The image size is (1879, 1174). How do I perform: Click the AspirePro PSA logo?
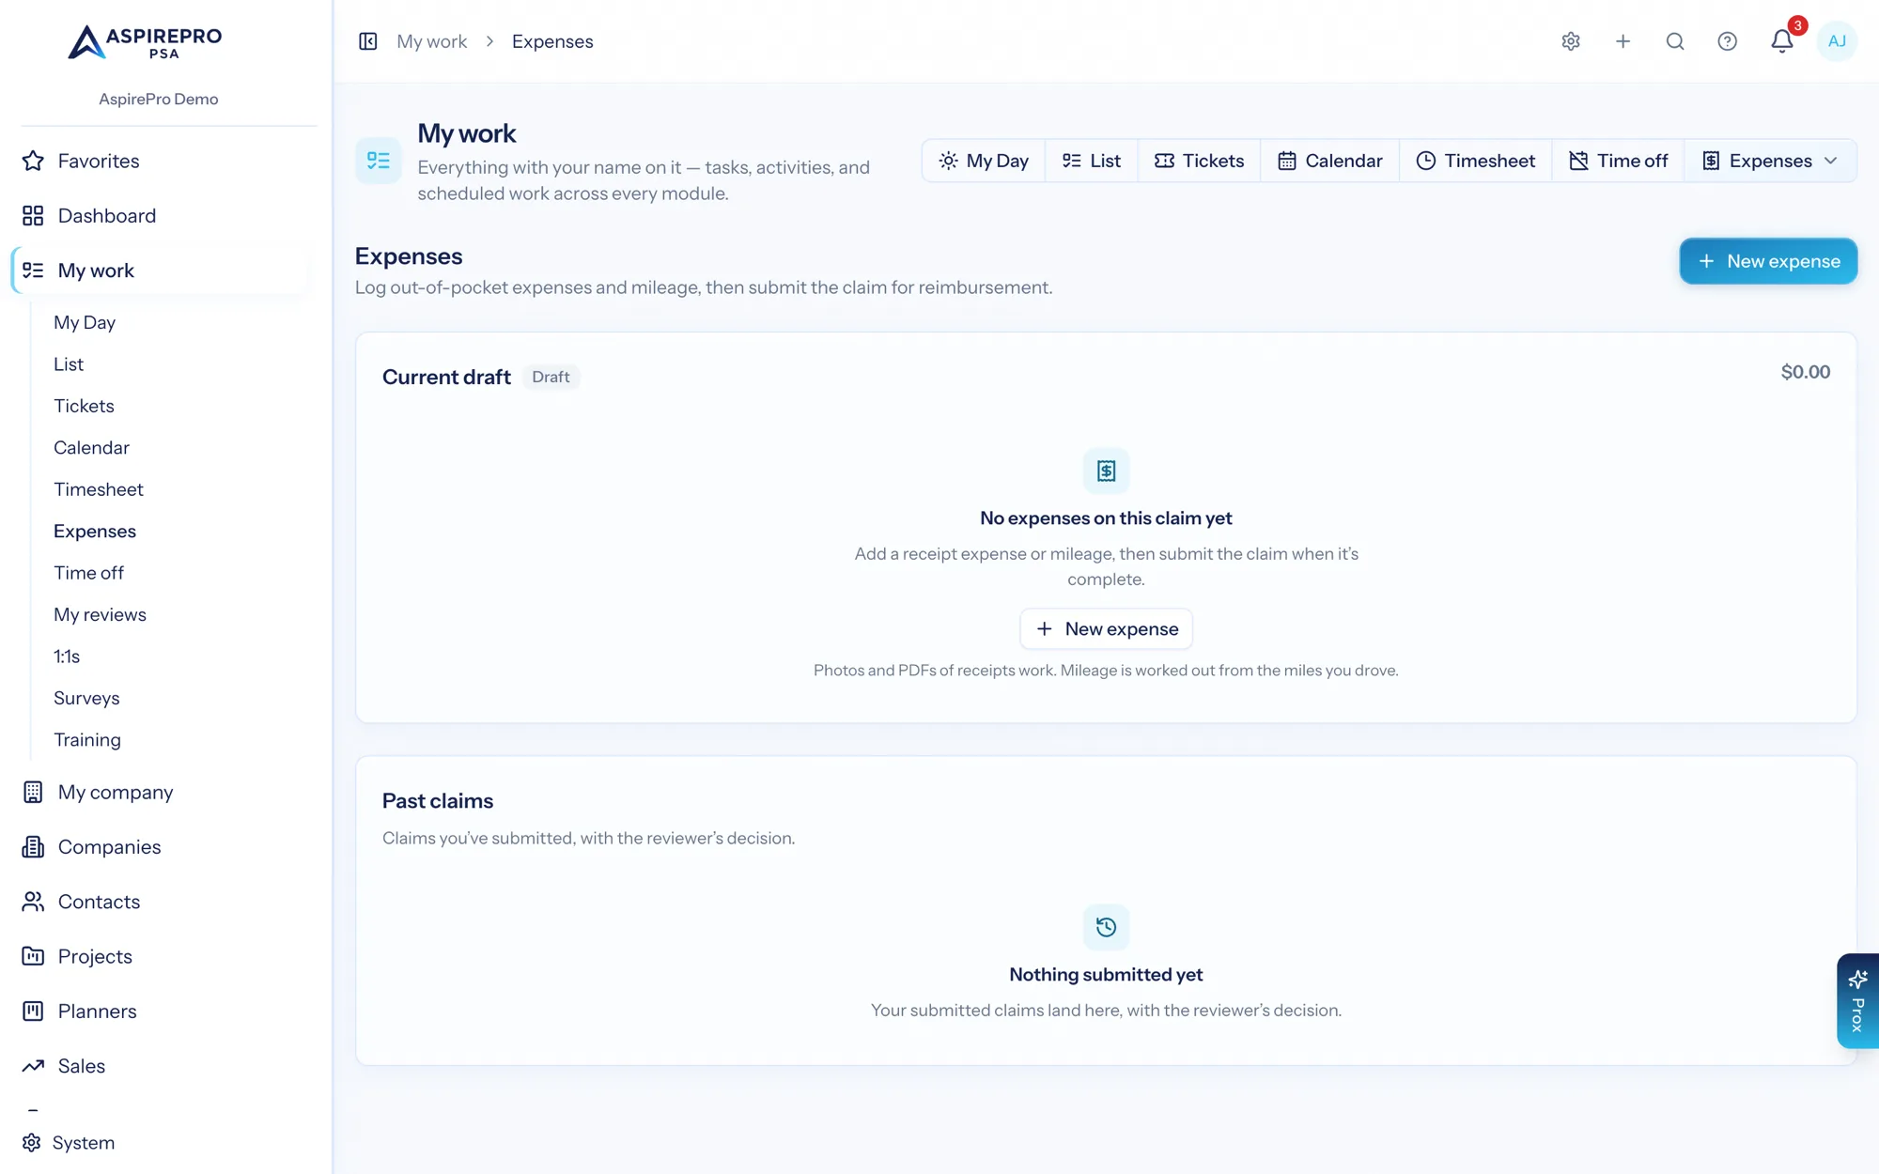[146, 42]
